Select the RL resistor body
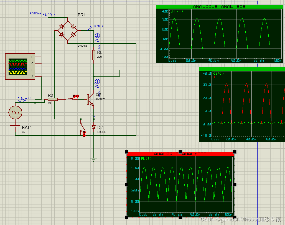 click(x=94, y=55)
